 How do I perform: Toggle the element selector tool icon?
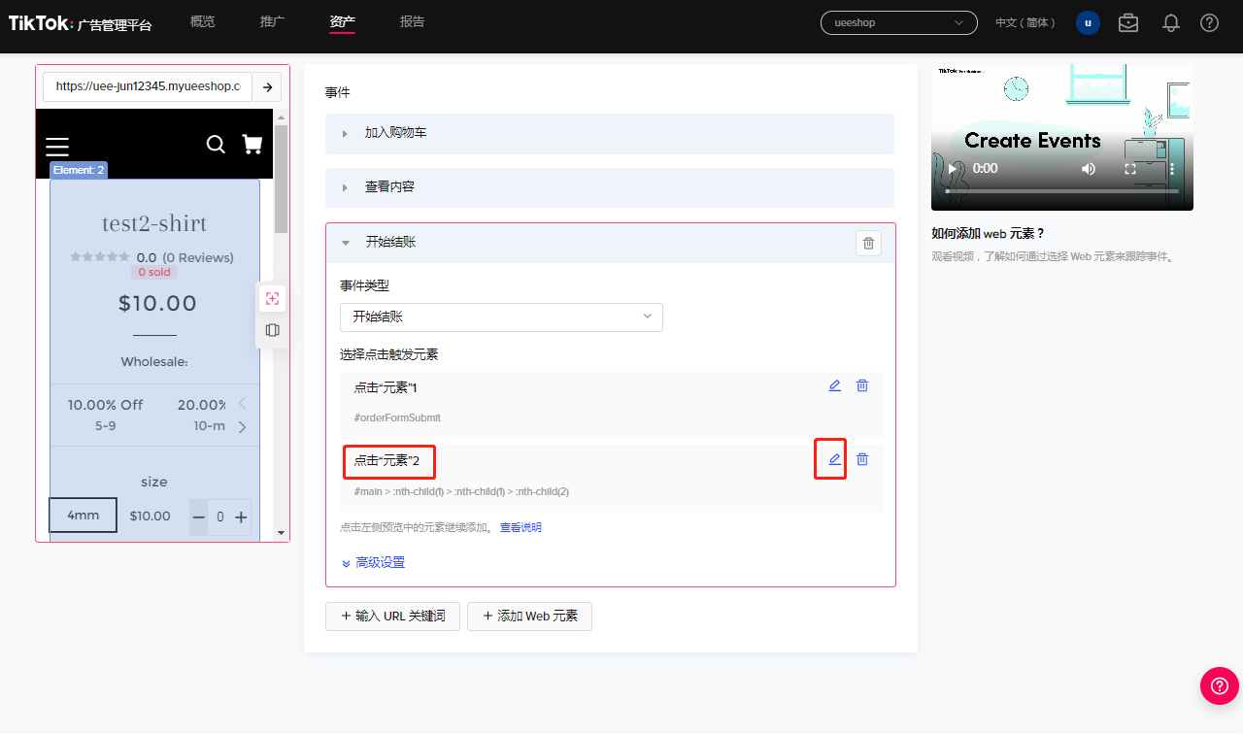(273, 299)
